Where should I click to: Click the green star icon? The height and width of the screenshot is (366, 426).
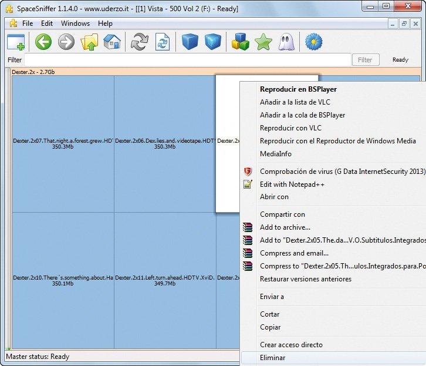coord(263,42)
